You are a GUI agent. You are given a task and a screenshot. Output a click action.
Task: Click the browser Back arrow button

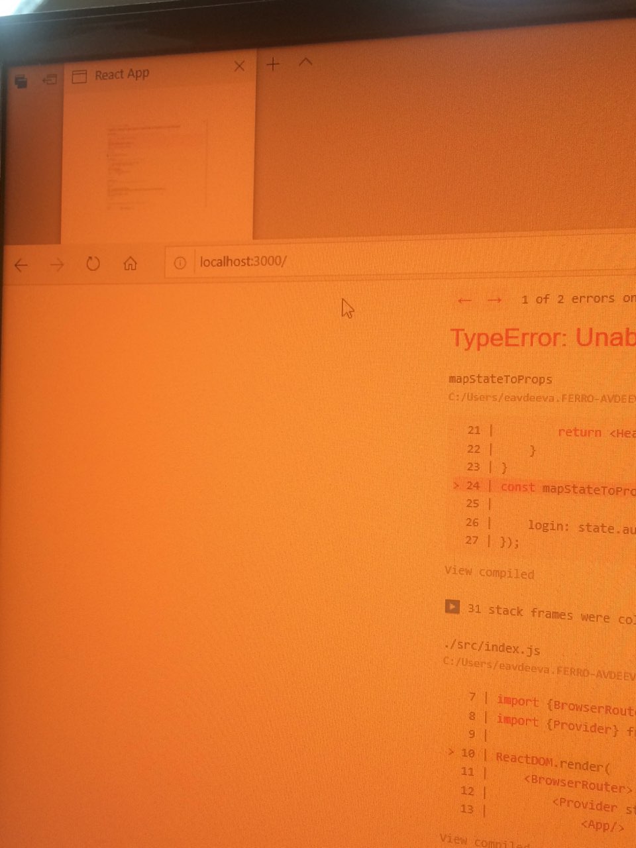(21, 265)
